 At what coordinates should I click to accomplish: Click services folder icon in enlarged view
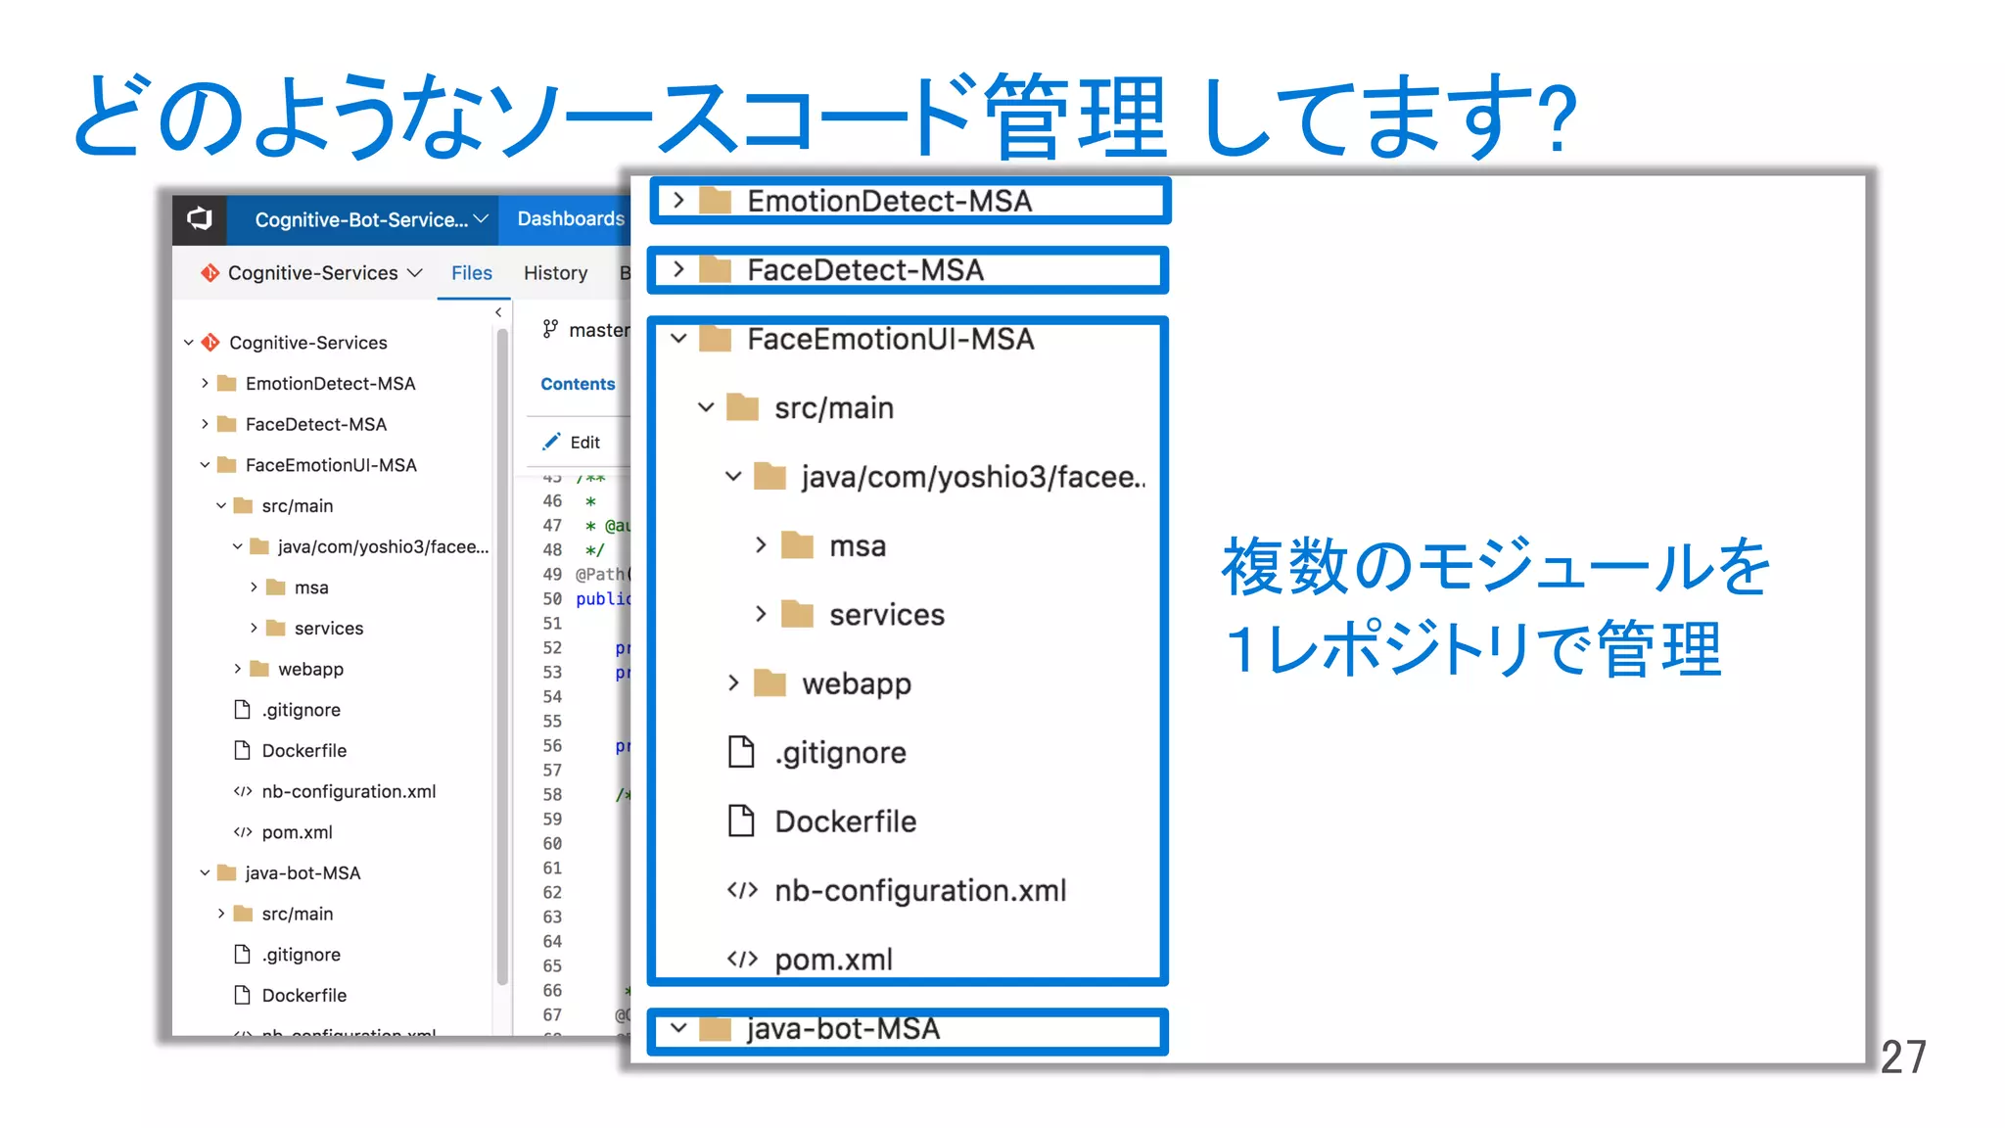798,614
